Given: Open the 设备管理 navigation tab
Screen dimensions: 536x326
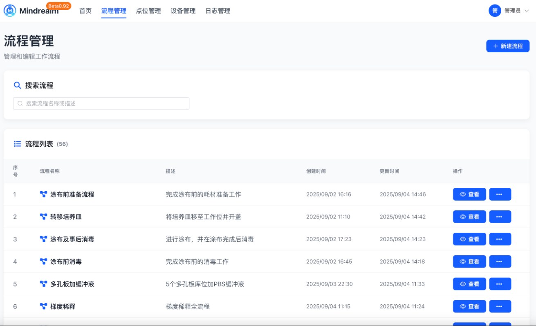Looking at the screenshot, I should point(183,11).
